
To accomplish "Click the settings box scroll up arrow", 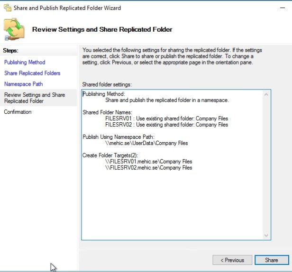I will pos(266,95).
